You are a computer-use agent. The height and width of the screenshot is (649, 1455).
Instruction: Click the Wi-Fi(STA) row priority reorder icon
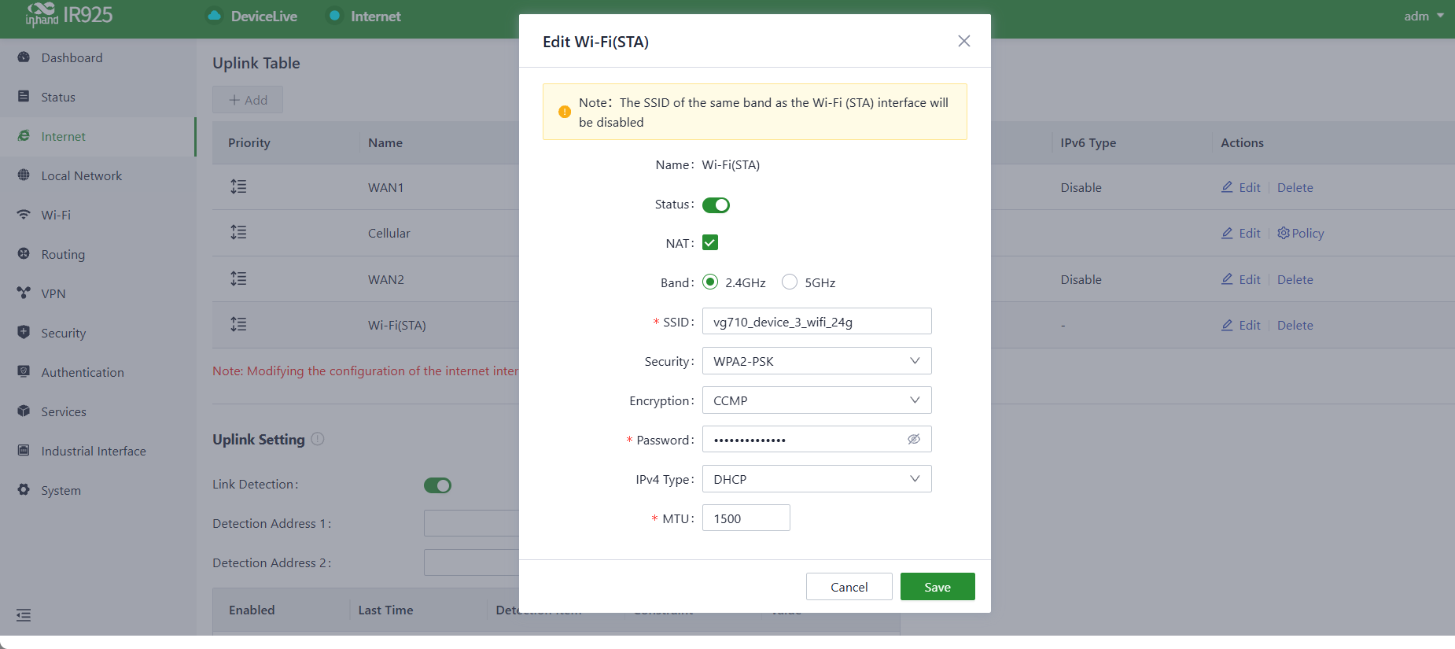[x=238, y=324]
